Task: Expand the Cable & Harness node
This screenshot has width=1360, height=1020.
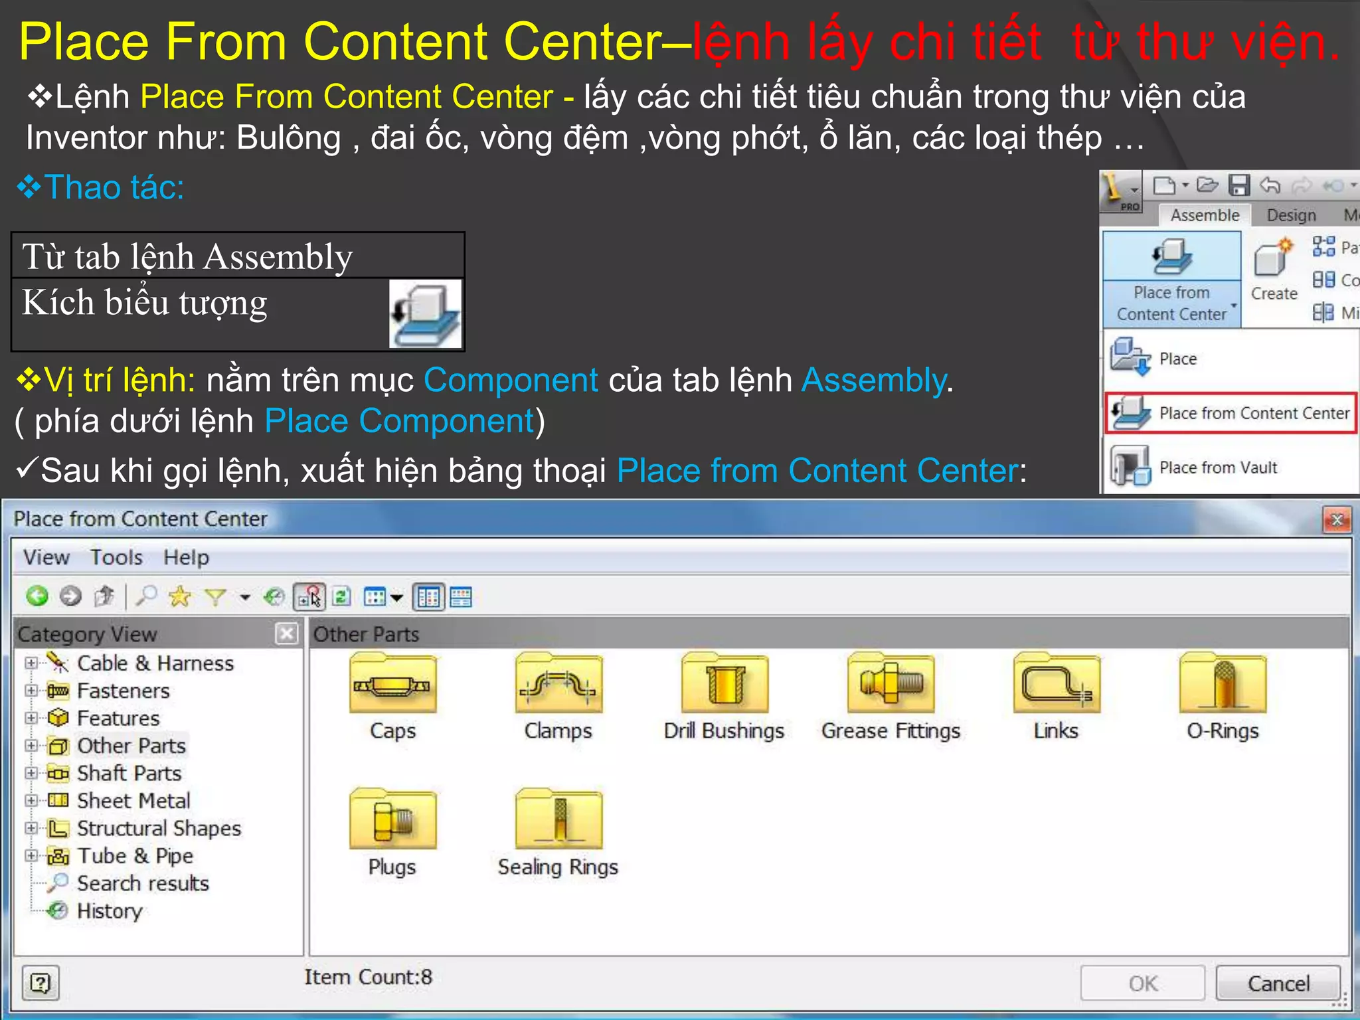Action: pyautogui.click(x=31, y=663)
